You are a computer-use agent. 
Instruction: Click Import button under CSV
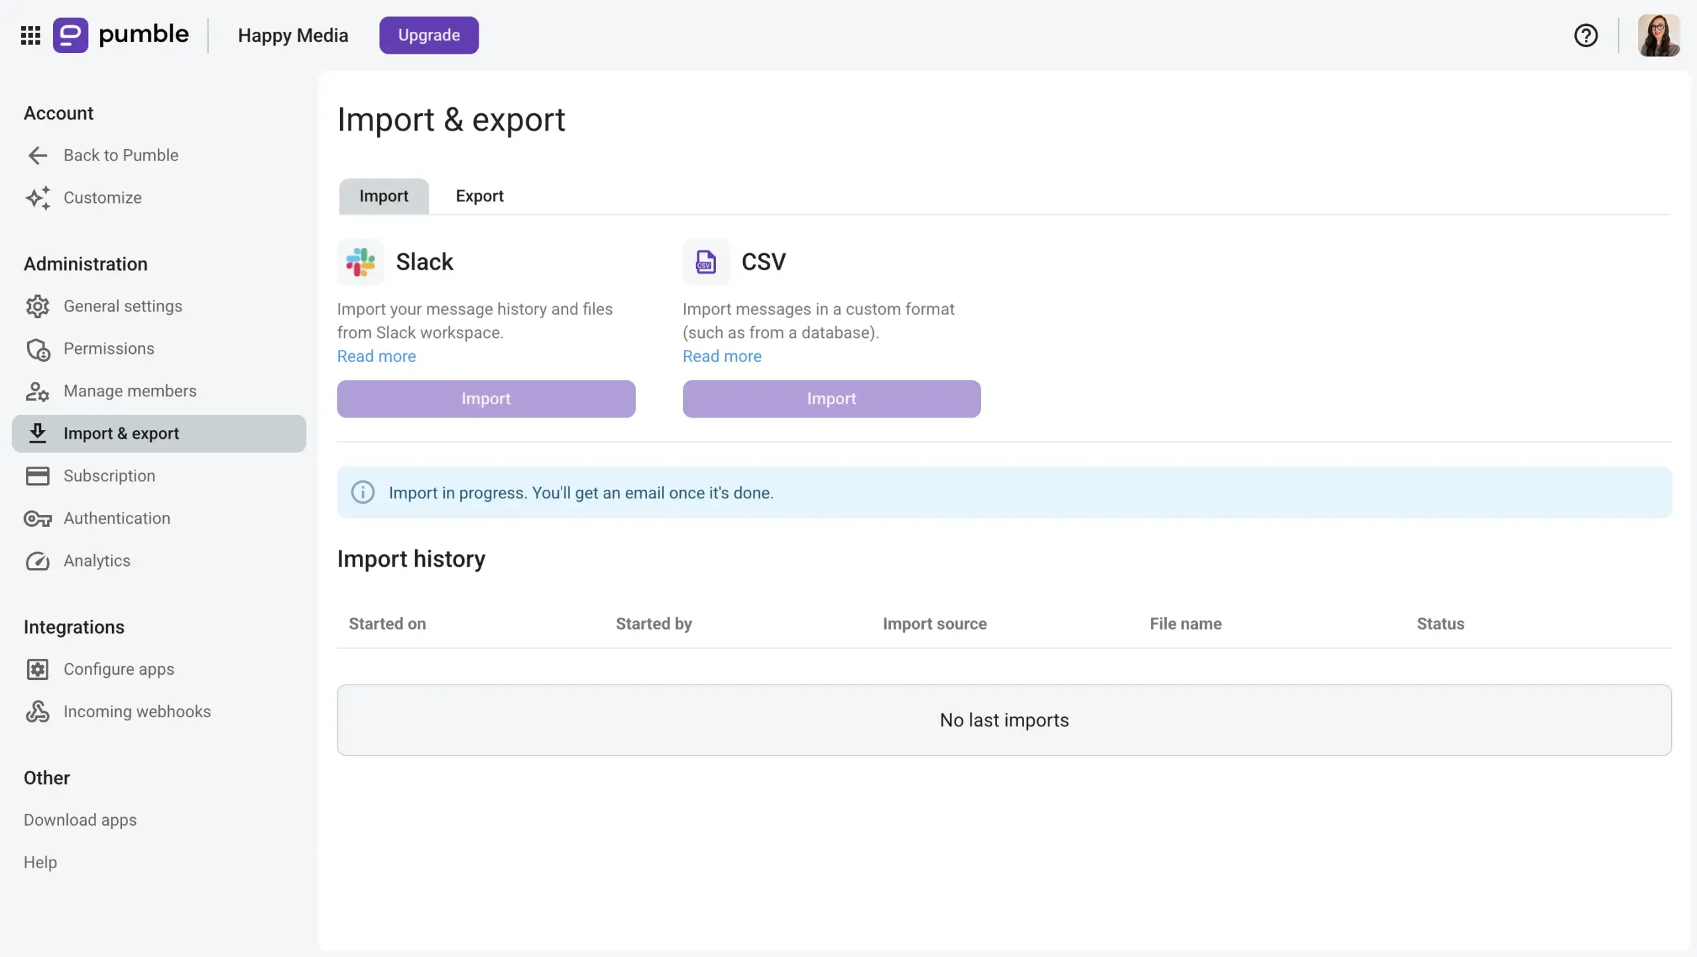831,399
